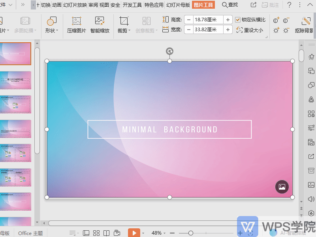
Task: Select the MINIMAL BACKGROUND text box
Action: coord(170,130)
